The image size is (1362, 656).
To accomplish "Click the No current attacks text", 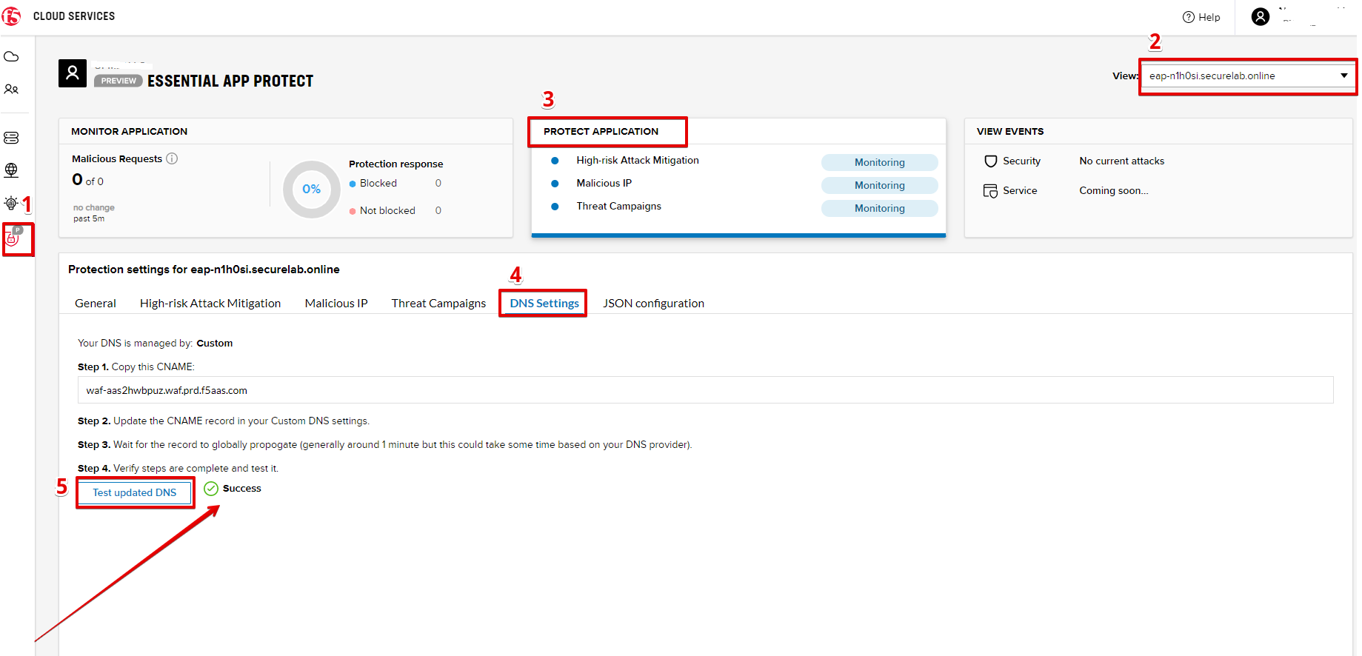I will 1121,161.
